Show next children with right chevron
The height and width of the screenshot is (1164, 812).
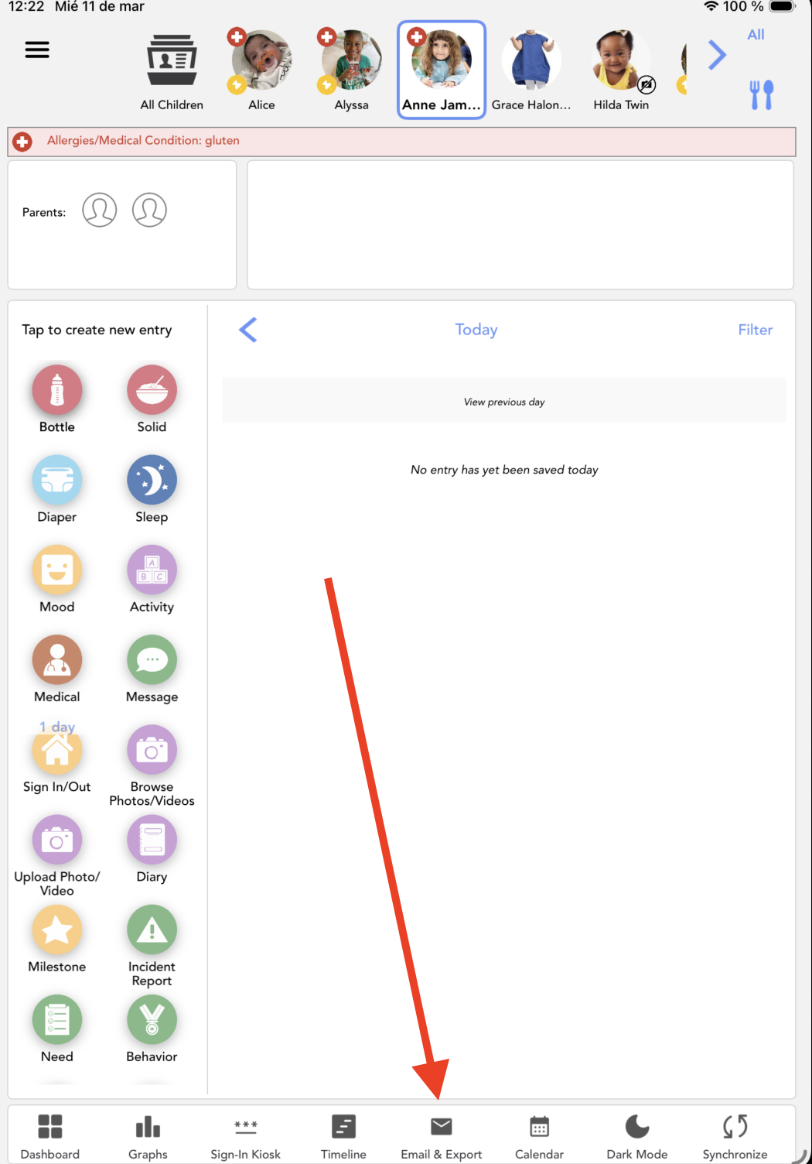tap(717, 55)
